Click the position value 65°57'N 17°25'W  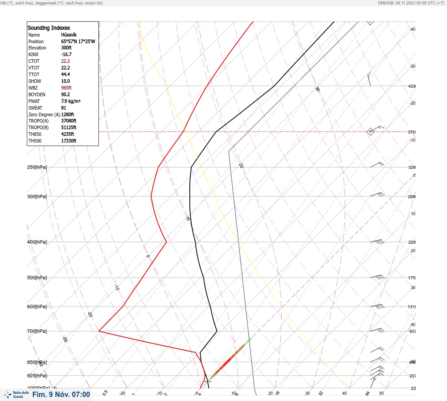point(78,41)
